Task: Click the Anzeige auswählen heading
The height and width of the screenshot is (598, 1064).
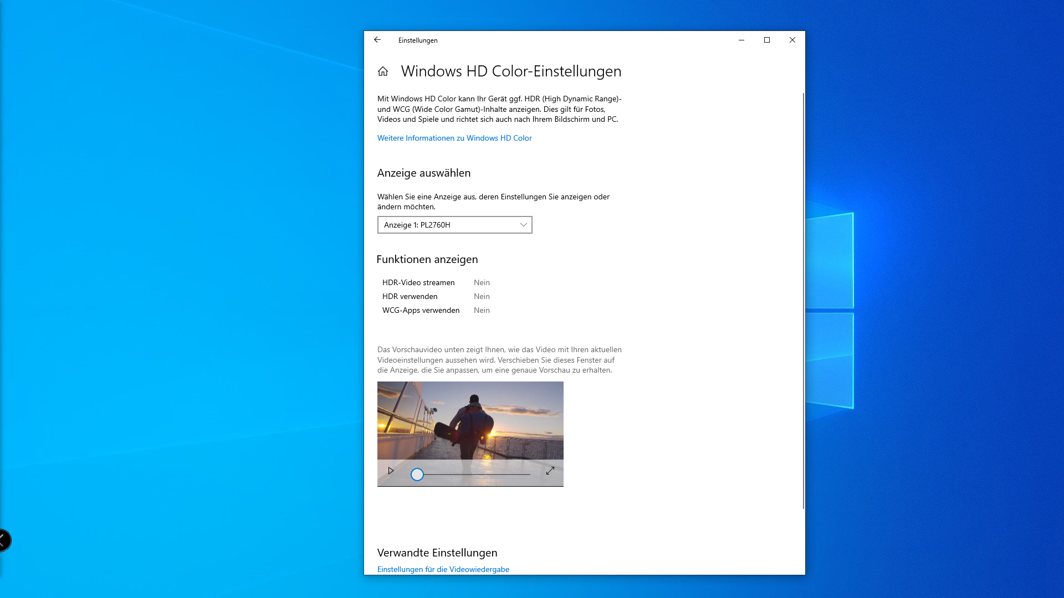Action: 424,173
